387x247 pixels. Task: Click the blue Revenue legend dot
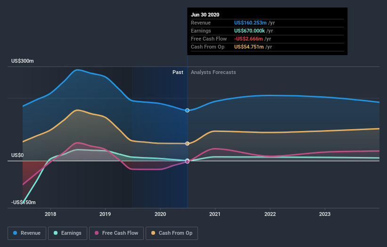(15, 233)
